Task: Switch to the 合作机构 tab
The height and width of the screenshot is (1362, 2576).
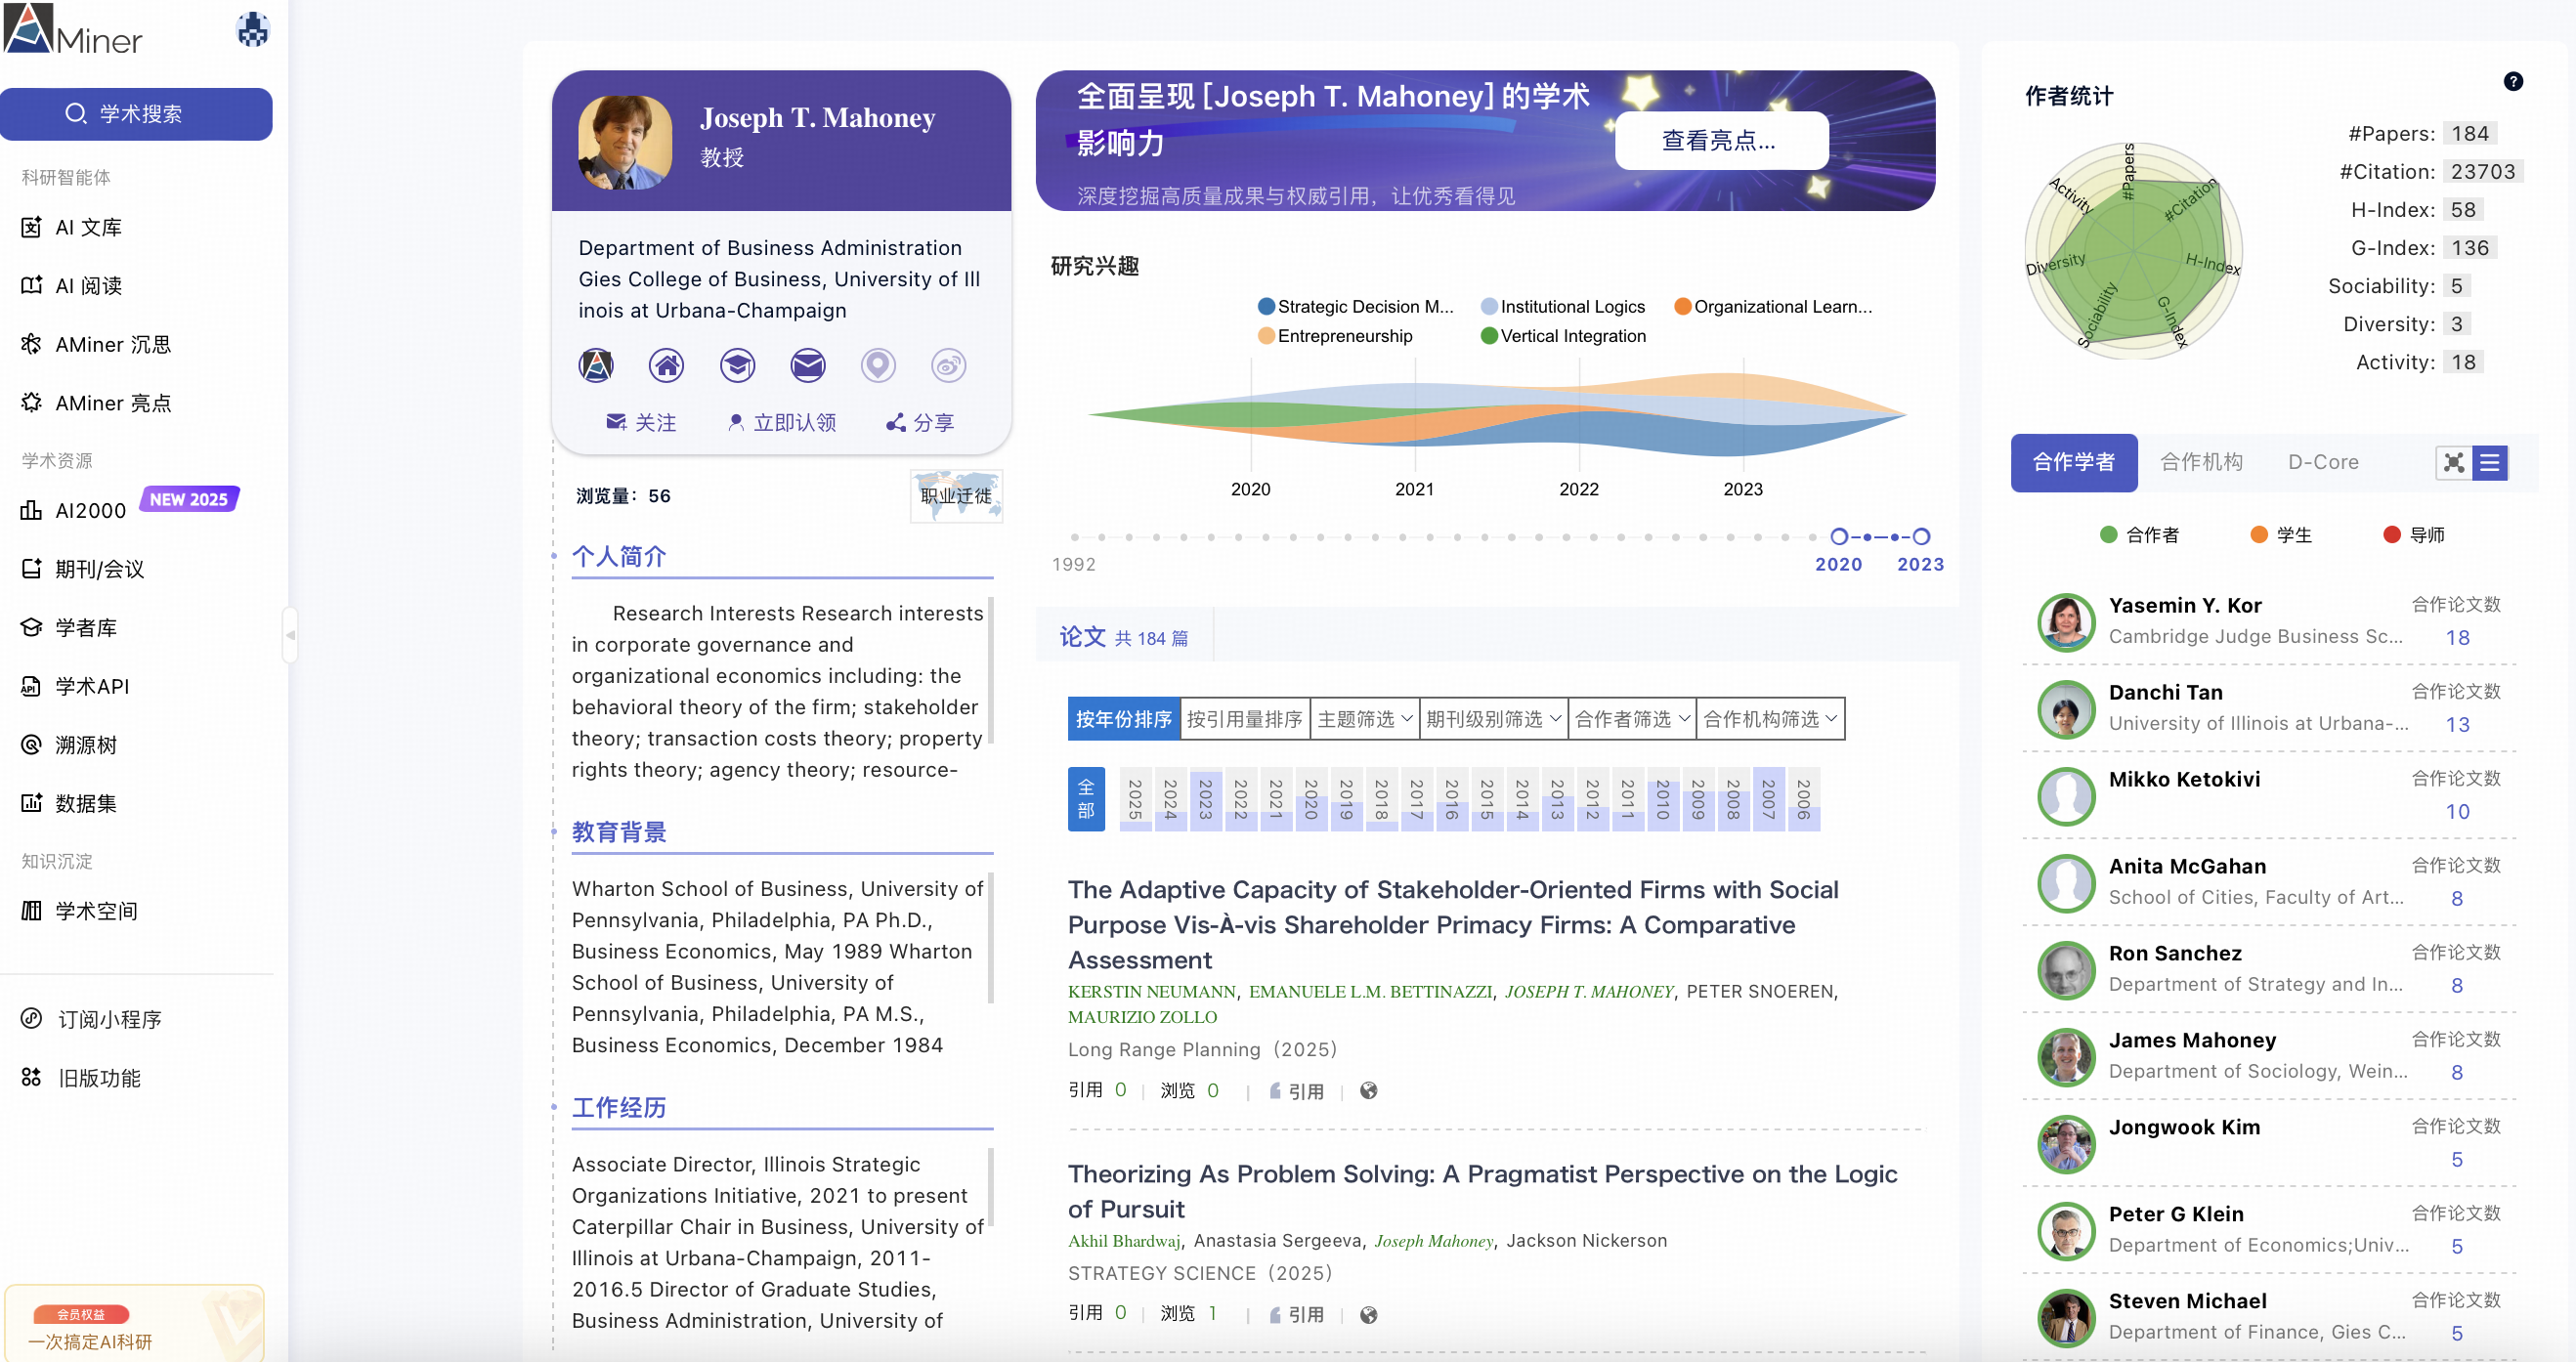Action: tap(2201, 463)
